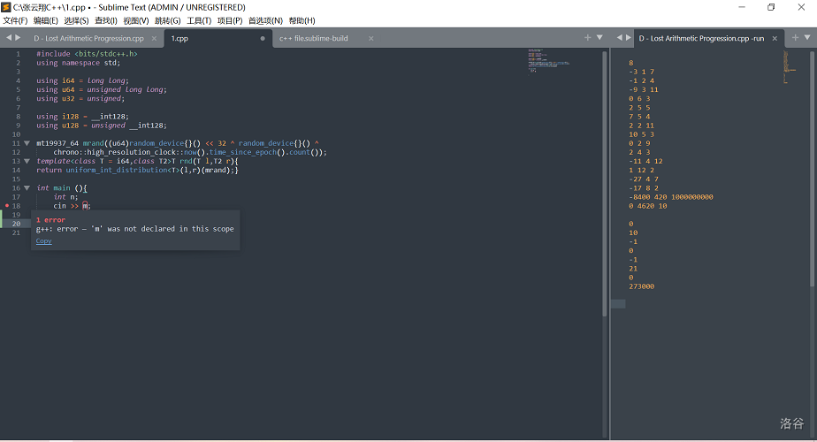Viewport: 817px width, 442px height.
Task: Switch to the c++ file.sublime-build tab
Action: pyautogui.click(x=316, y=39)
